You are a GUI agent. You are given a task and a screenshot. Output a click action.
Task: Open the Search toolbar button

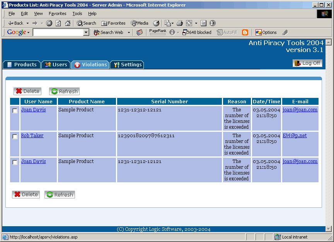[86, 23]
